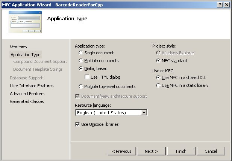The height and width of the screenshot is (161, 232).
Task: Open the Resource language dropdown arrow
Action: 144,113
